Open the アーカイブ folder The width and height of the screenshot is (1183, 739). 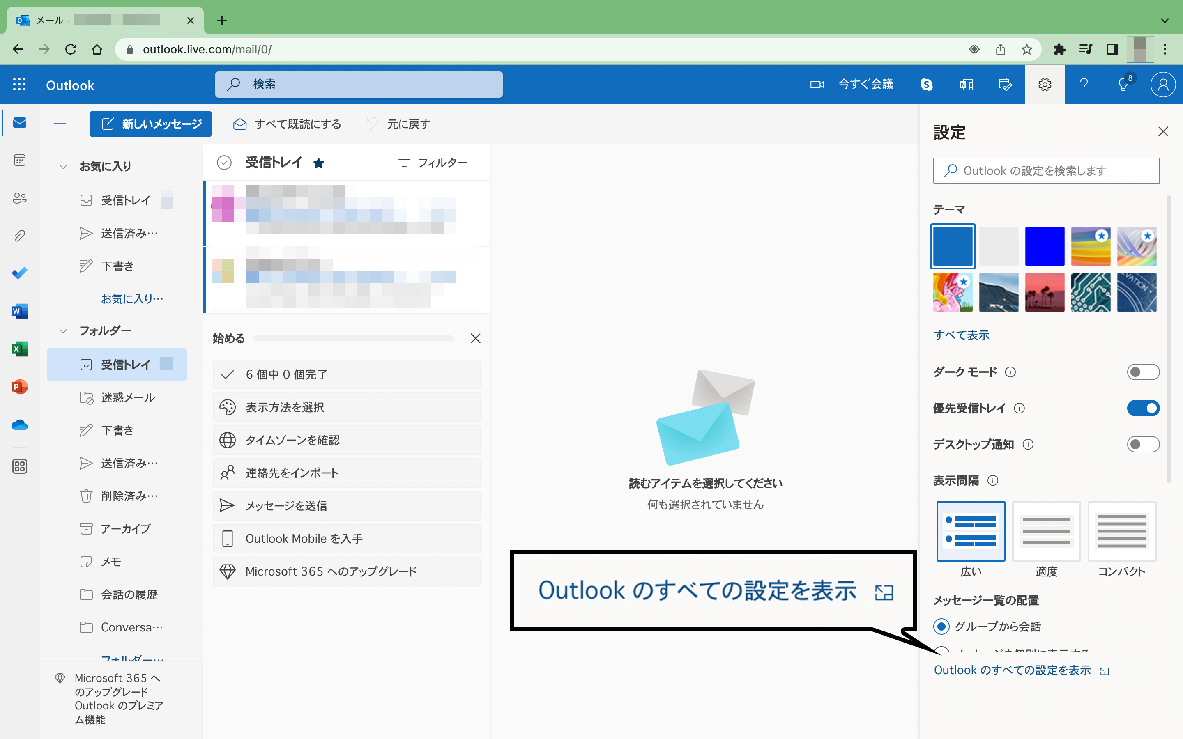click(x=117, y=529)
